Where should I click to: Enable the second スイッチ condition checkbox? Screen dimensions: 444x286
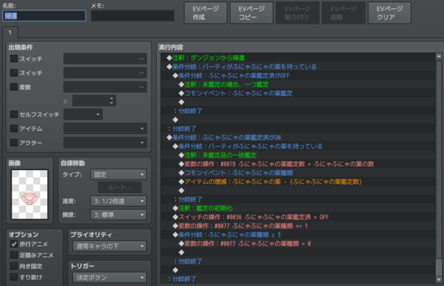coord(14,73)
